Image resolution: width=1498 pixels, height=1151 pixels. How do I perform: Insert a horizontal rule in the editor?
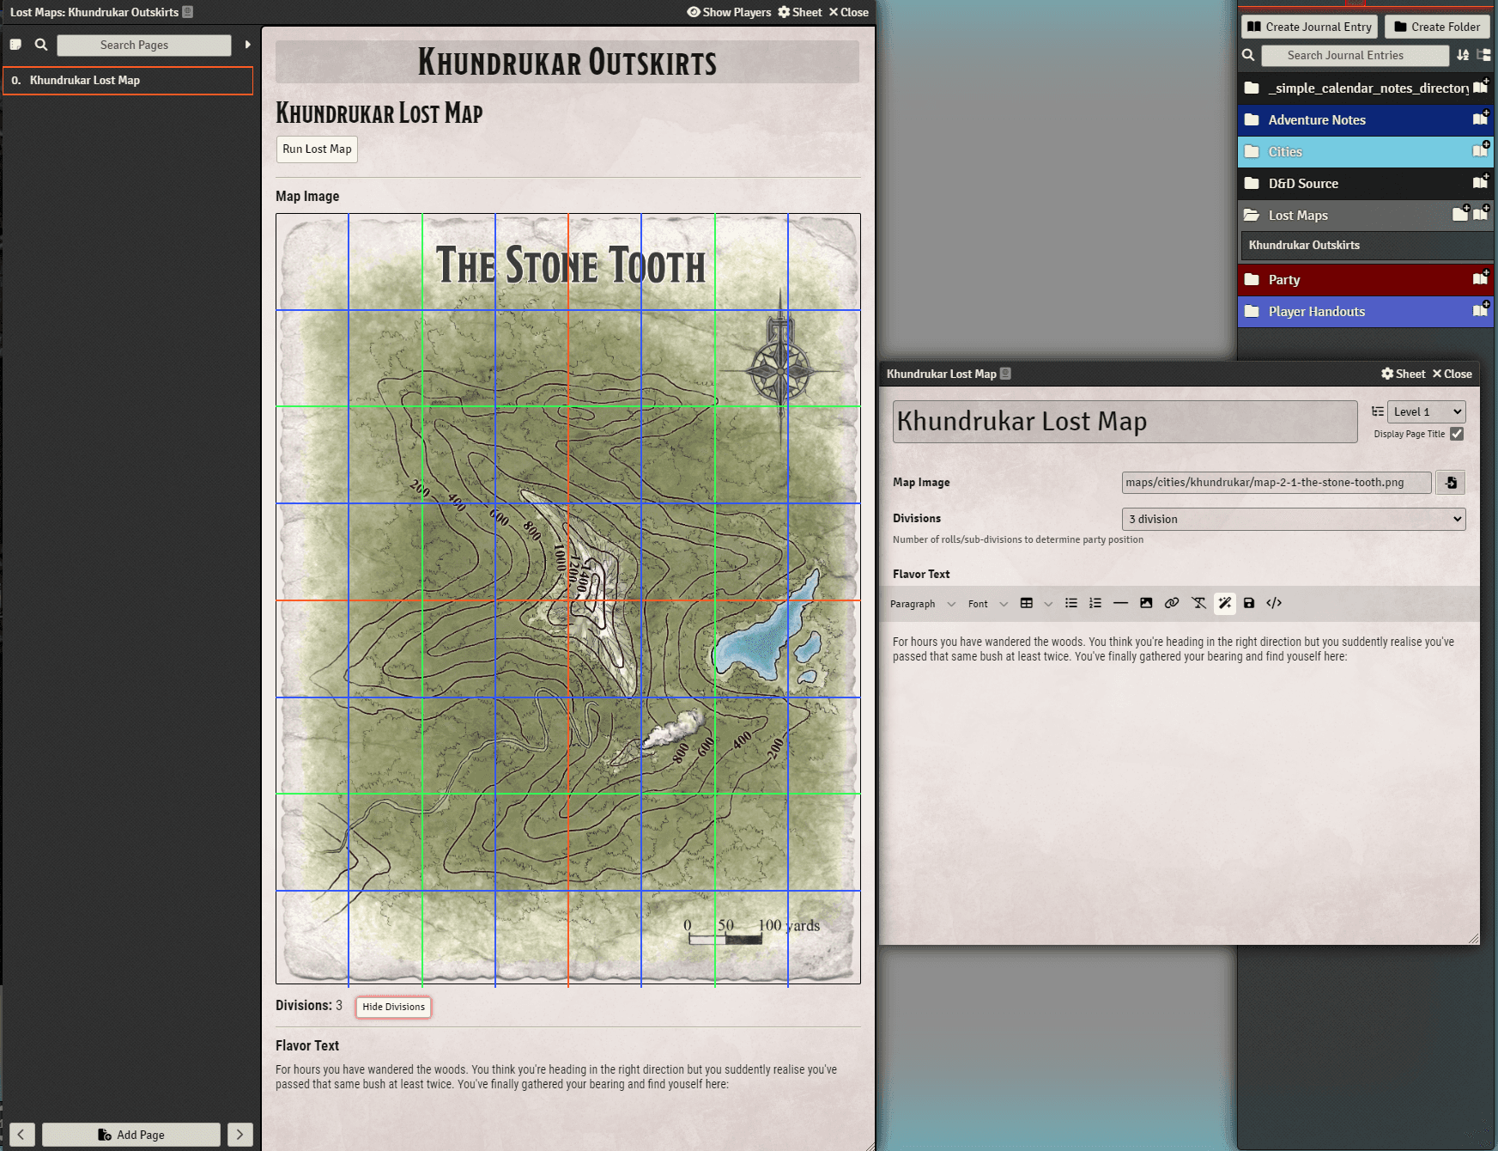[x=1121, y=603]
